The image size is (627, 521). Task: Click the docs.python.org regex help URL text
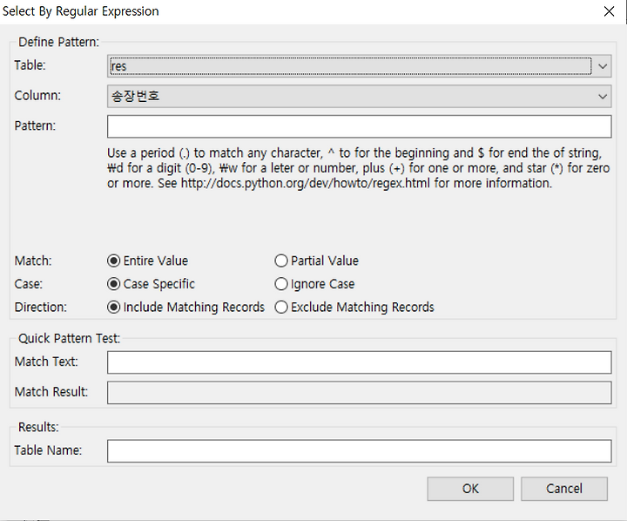(305, 183)
